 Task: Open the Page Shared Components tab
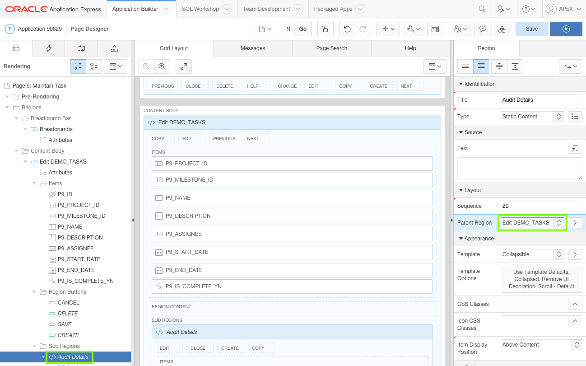coord(114,48)
